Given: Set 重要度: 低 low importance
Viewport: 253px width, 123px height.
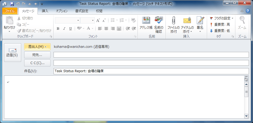Looking at the screenshot, I should (220, 31).
